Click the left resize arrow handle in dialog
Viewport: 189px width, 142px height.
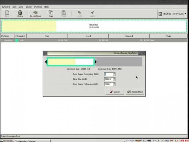coord(46,62)
